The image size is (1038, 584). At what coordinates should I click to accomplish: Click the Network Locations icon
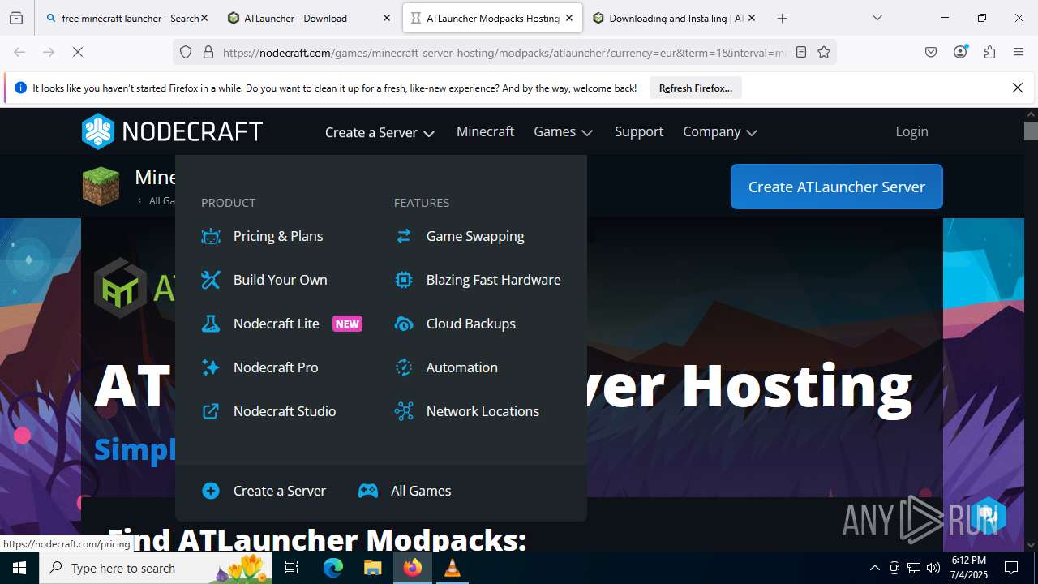404,411
